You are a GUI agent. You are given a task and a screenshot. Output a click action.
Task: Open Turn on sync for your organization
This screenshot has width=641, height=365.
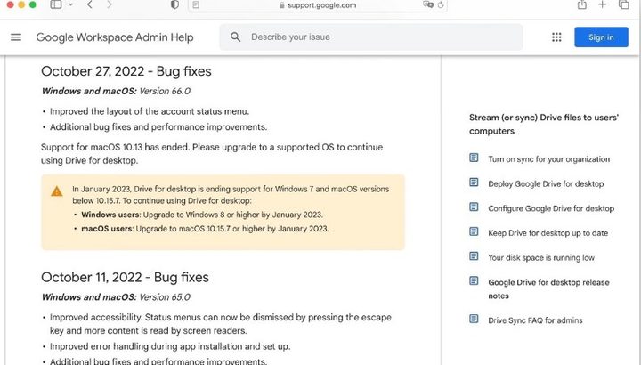click(548, 159)
